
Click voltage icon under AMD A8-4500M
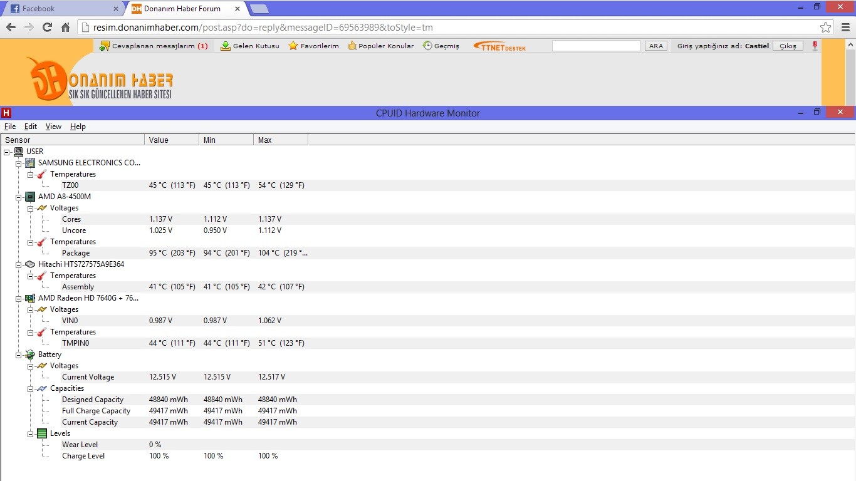click(x=42, y=208)
